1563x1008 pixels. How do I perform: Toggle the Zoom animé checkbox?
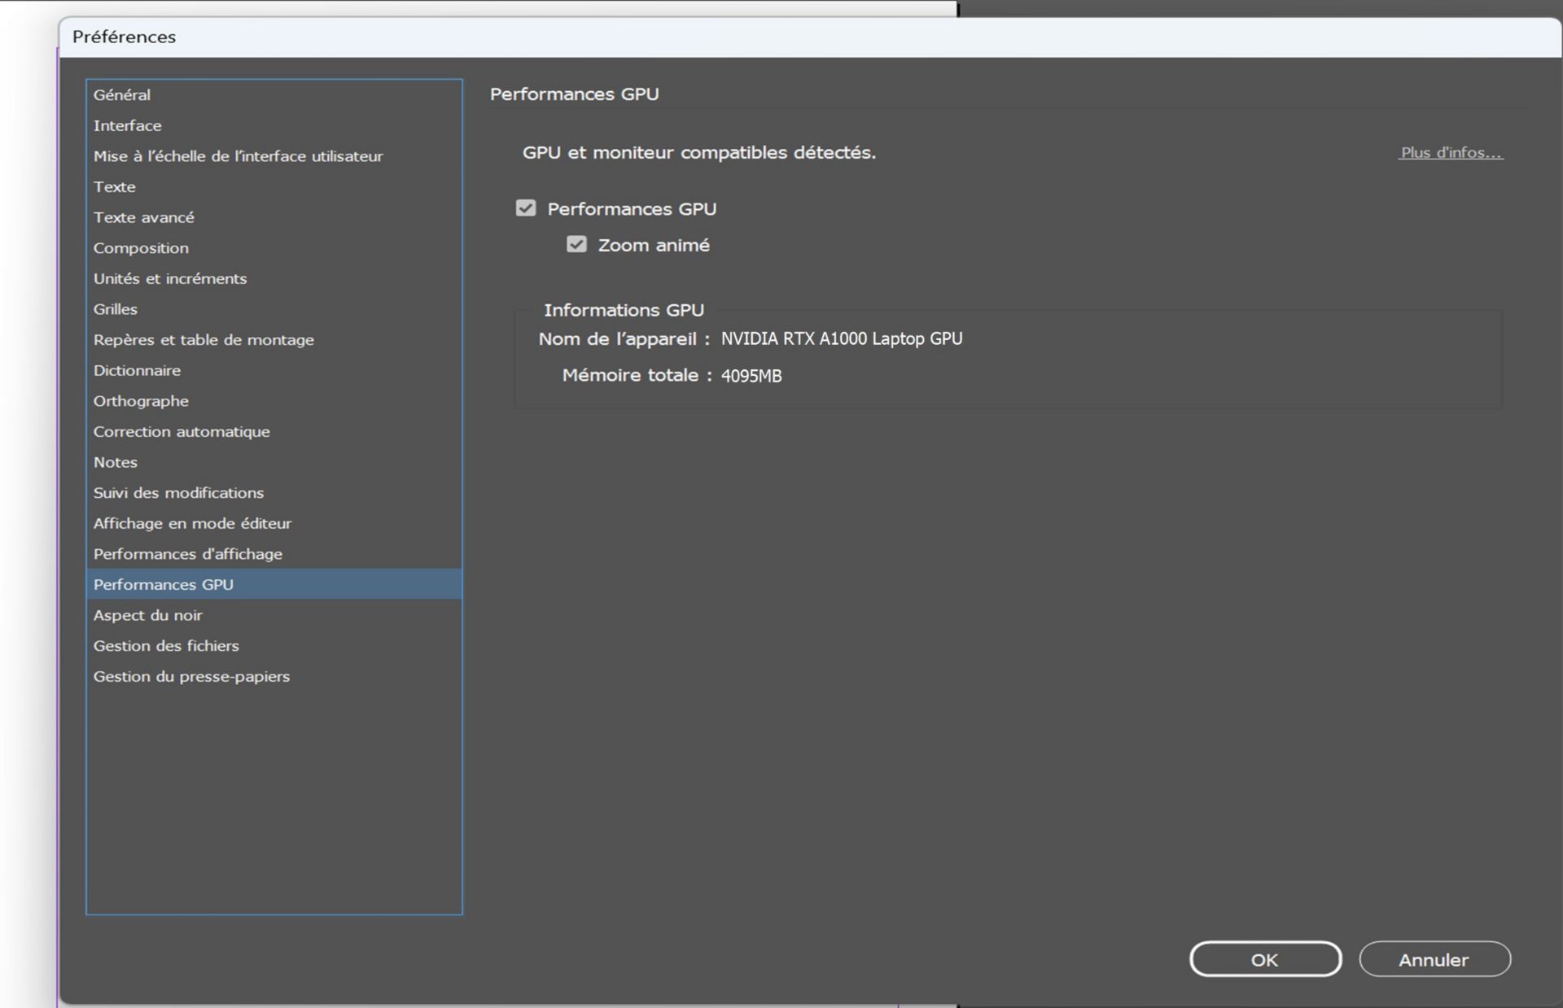pyautogui.click(x=576, y=244)
